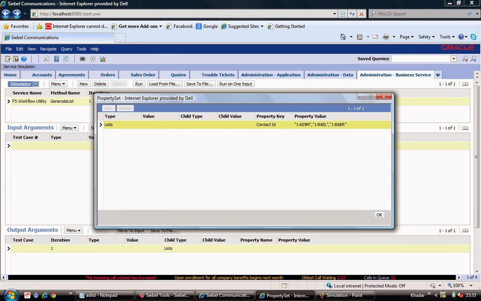
Task: Open the IE Tools dropdown in command bar
Action: click(447, 37)
